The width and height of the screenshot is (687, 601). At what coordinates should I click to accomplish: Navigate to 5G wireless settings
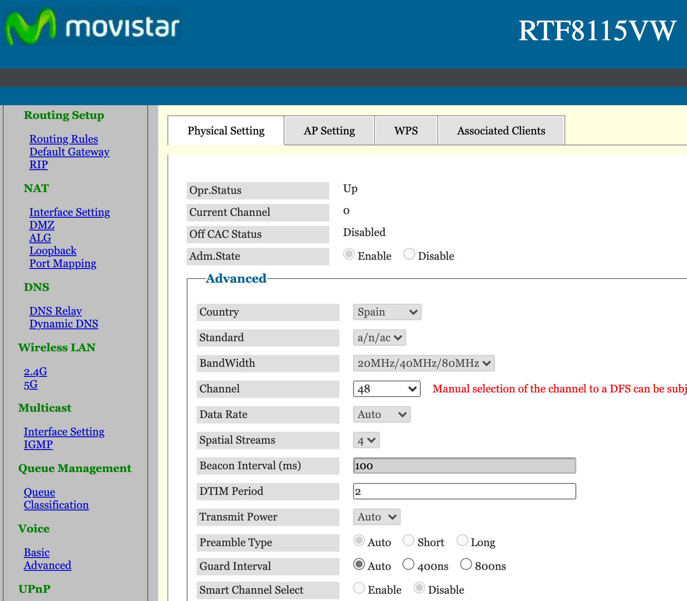pyautogui.click(x=30, y=385)
